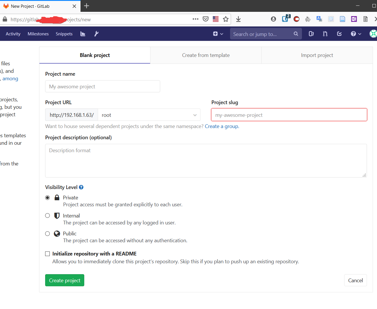Click the reader document icon in toolbar
Image resolution: width=377 pixels, height=309 pixels.
click(365, 19)
